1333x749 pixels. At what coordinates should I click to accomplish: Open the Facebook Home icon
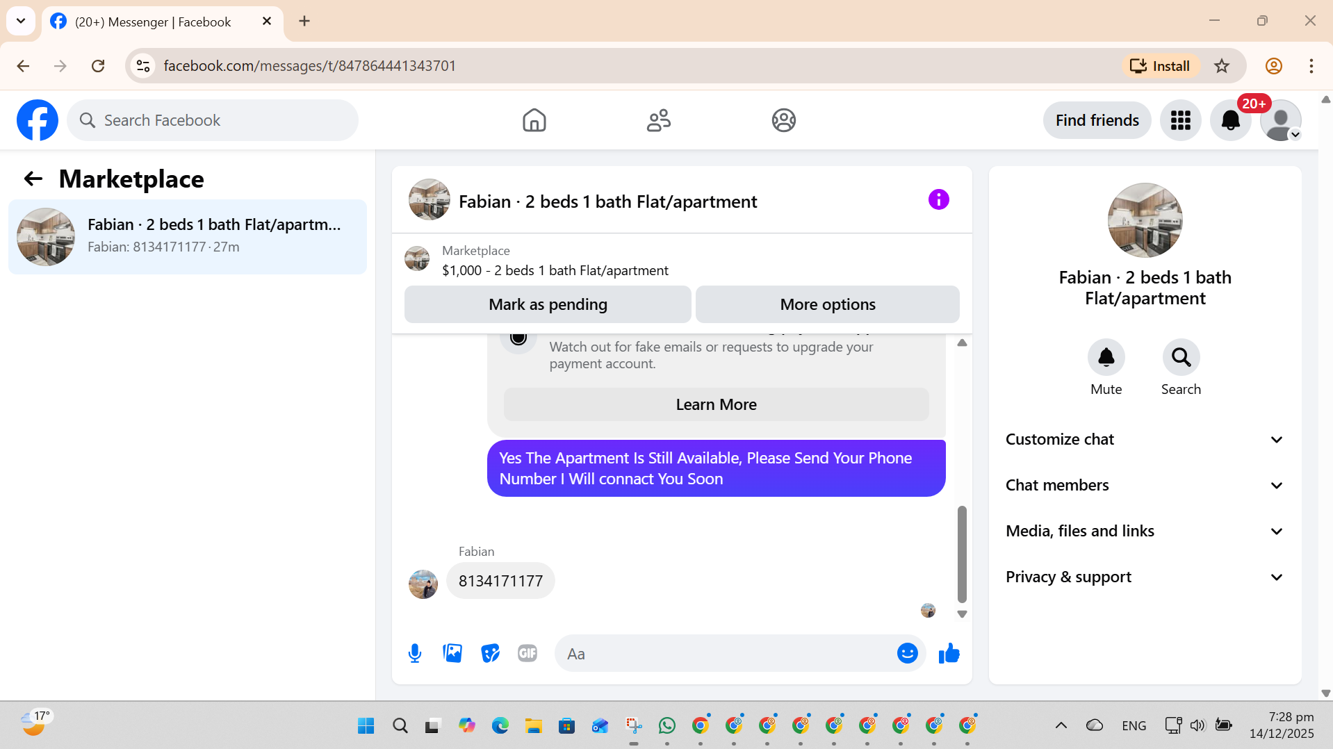534,120
